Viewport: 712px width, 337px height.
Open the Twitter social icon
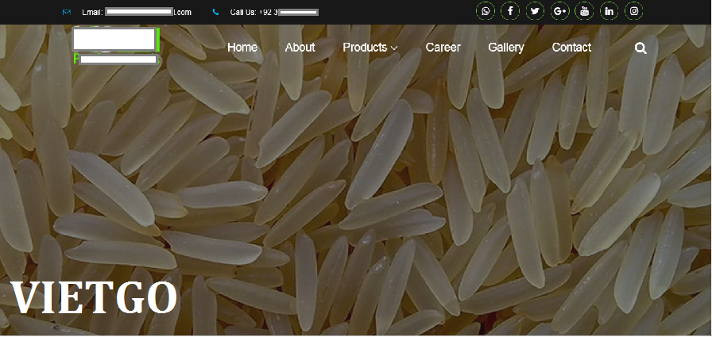point(535,11)
